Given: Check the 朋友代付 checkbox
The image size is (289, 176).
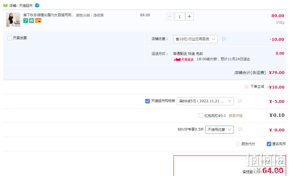Looking at the screenshot, I should [238, 144].
